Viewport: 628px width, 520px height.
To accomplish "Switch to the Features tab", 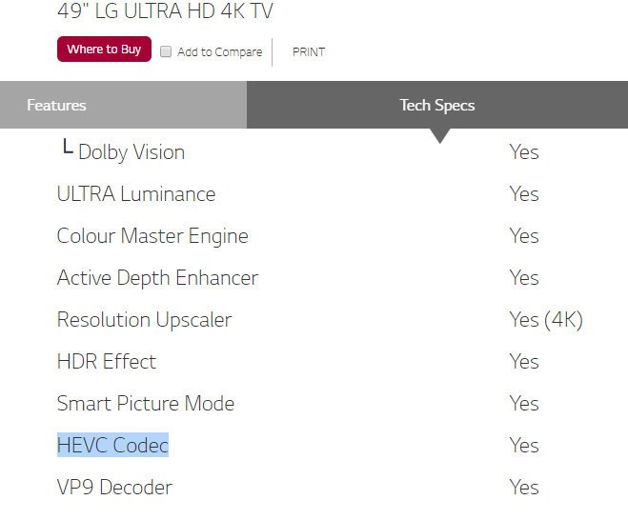I will coord(56,105).
